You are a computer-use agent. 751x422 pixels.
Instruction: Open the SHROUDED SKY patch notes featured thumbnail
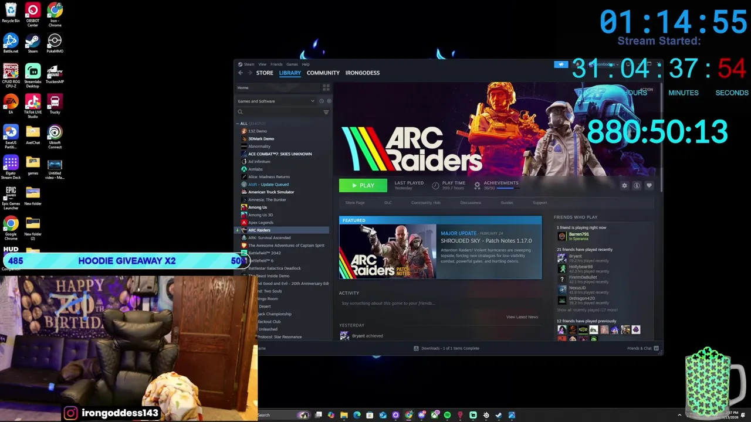[388, 251]
